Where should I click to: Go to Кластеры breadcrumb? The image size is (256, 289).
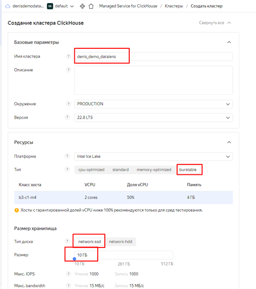click(174, 6)
